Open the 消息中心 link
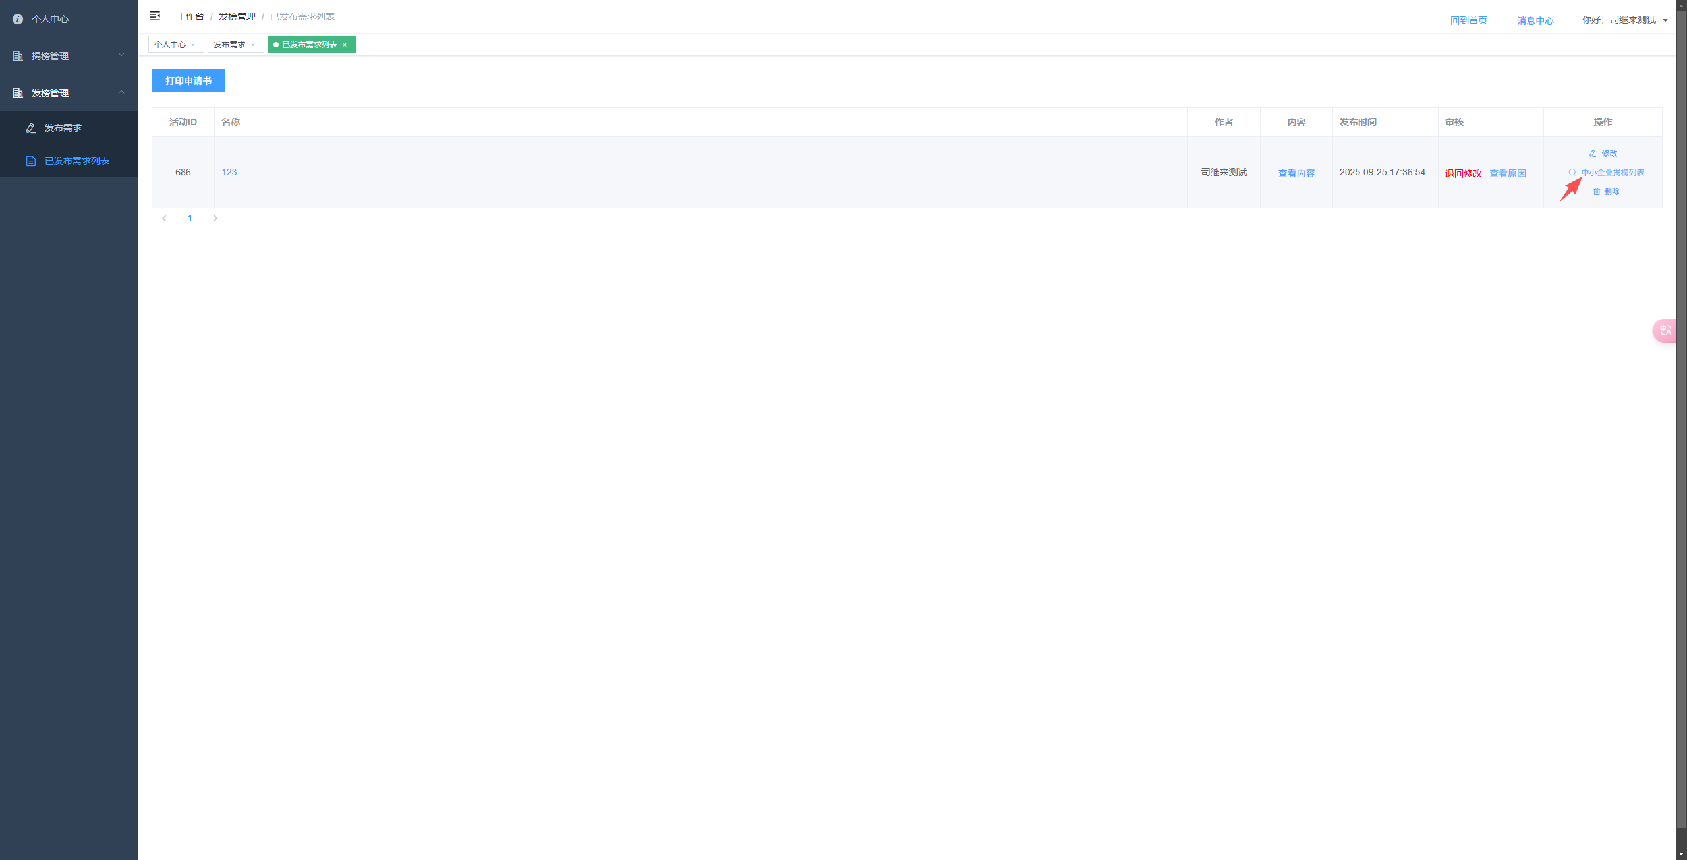Viewport: 1687px width, 860px height. click(1535, 20)
